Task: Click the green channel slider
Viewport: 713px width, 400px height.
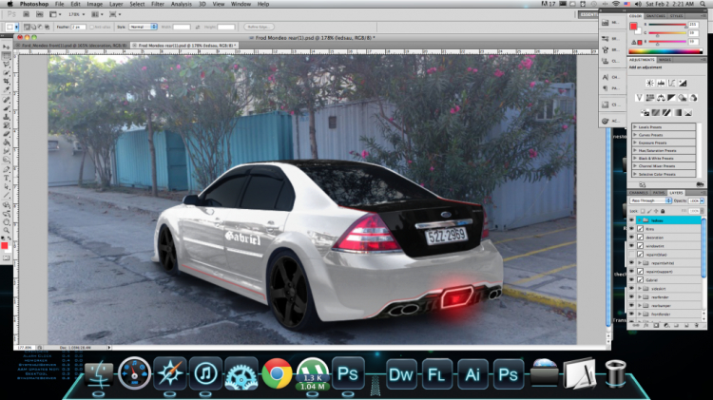Action: 667,33
